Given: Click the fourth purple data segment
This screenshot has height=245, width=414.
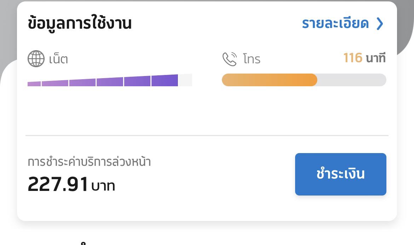Looking at the screenshot, I should pyautogui.click(x=110, y=82).
